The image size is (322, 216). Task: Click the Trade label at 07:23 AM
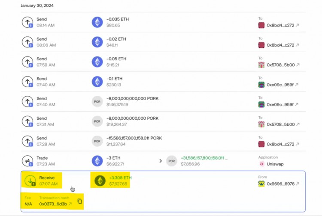tap(42, 158)
